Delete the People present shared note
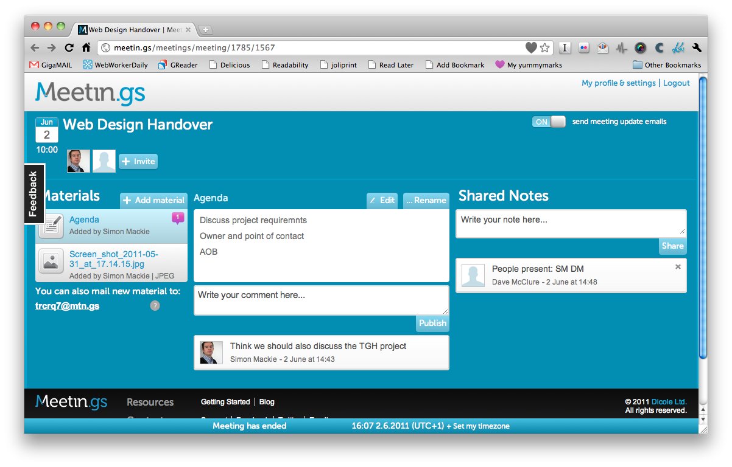The image size is (732, 467). (678, 267)
